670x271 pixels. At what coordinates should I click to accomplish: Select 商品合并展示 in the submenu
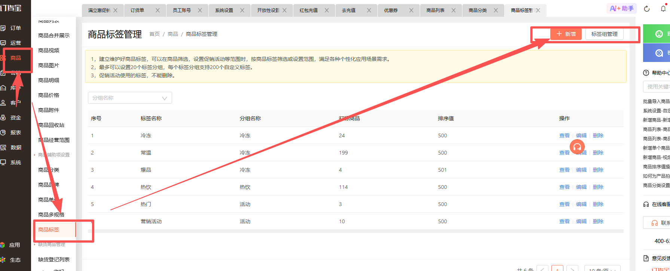[x=54, y=35]
